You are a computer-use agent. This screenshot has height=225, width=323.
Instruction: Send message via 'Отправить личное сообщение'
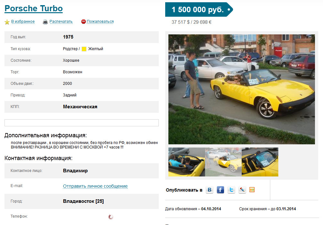tap(95, 186)
